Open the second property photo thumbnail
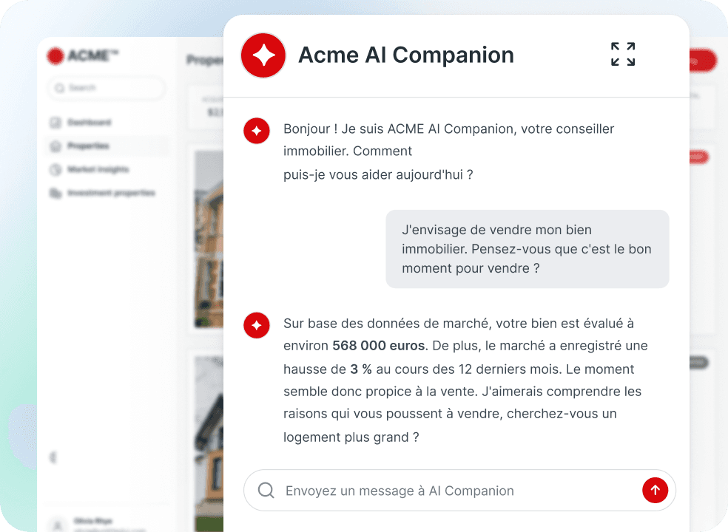Screen dimensions: 728x532 (209, 443)
